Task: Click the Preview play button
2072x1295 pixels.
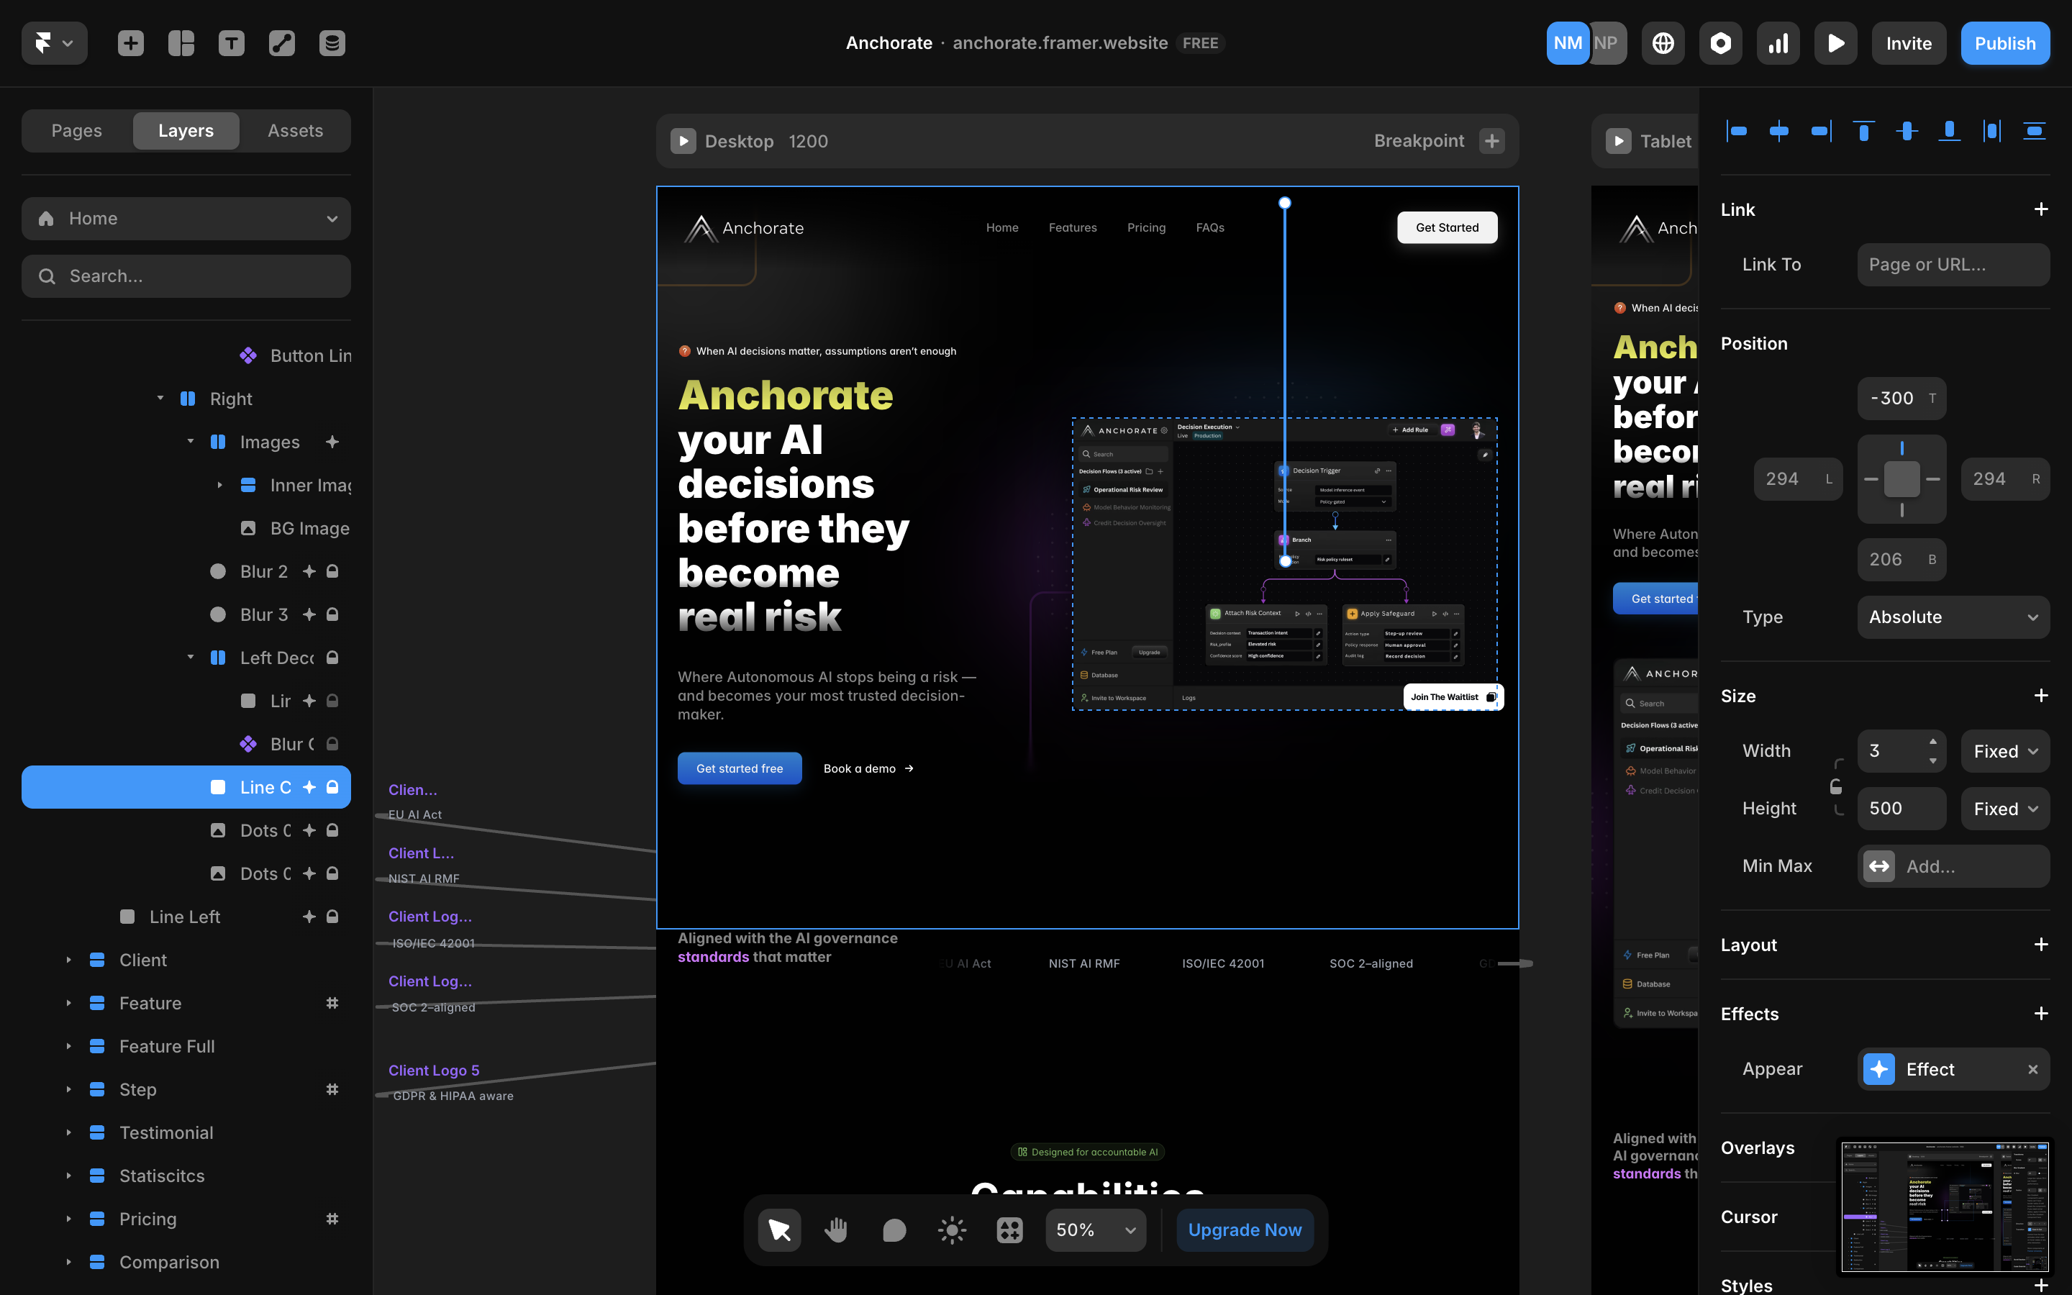Action: click(1836, 43)
